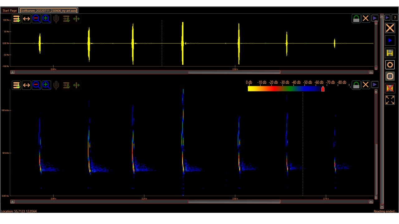The width and height of the screenshot is (399, 224).
Task: Zoom out on the waveform view
Action: [x=36, y=19]
